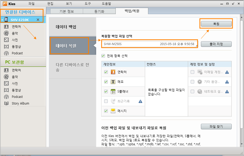Viewport: 244px width, 156px height.
Task: Select the 데이터 백업 section
Action: coord(73,27)
